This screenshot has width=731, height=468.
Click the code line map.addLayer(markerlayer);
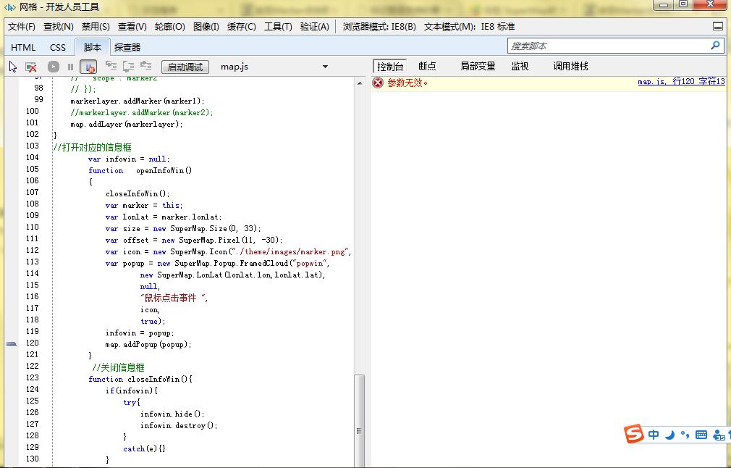pos(127,124)
